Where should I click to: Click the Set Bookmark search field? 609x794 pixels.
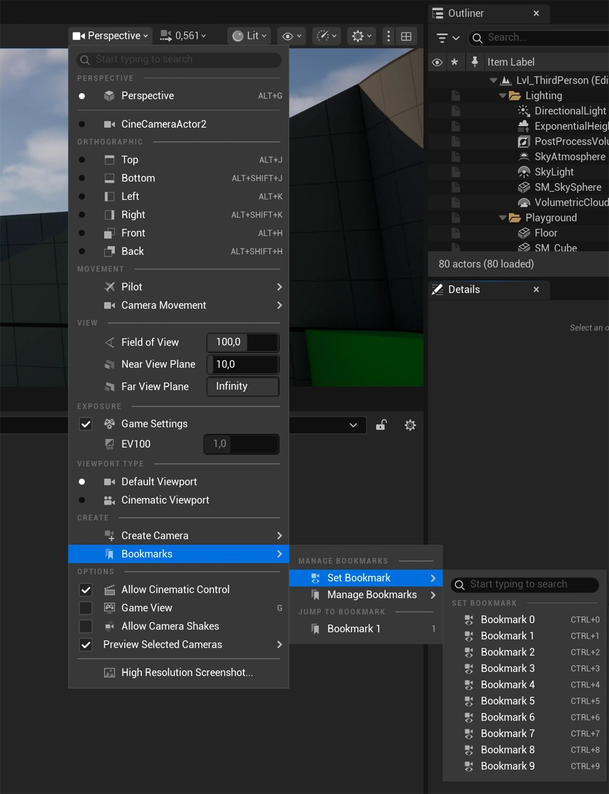[x=525, y=585]
